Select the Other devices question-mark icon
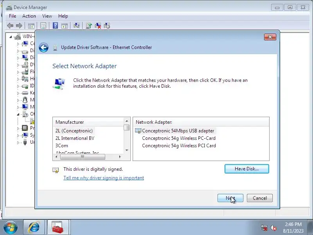Viewport: 313px width, 235px height. [25, 114]
